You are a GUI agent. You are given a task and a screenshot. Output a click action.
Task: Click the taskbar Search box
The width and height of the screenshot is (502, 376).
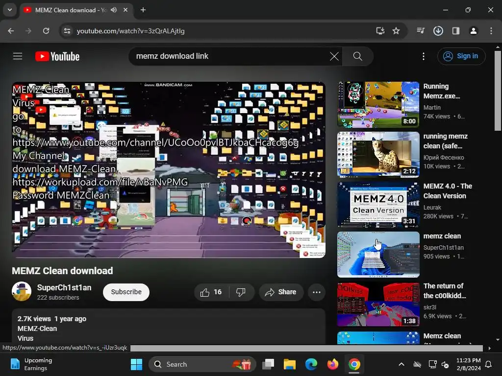tap(202, 364)
